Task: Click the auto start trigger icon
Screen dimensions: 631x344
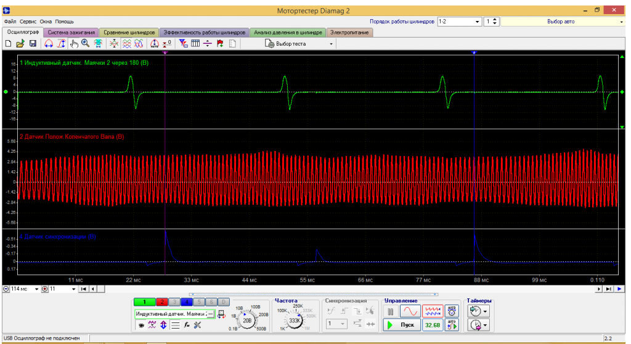Action: 452,325
